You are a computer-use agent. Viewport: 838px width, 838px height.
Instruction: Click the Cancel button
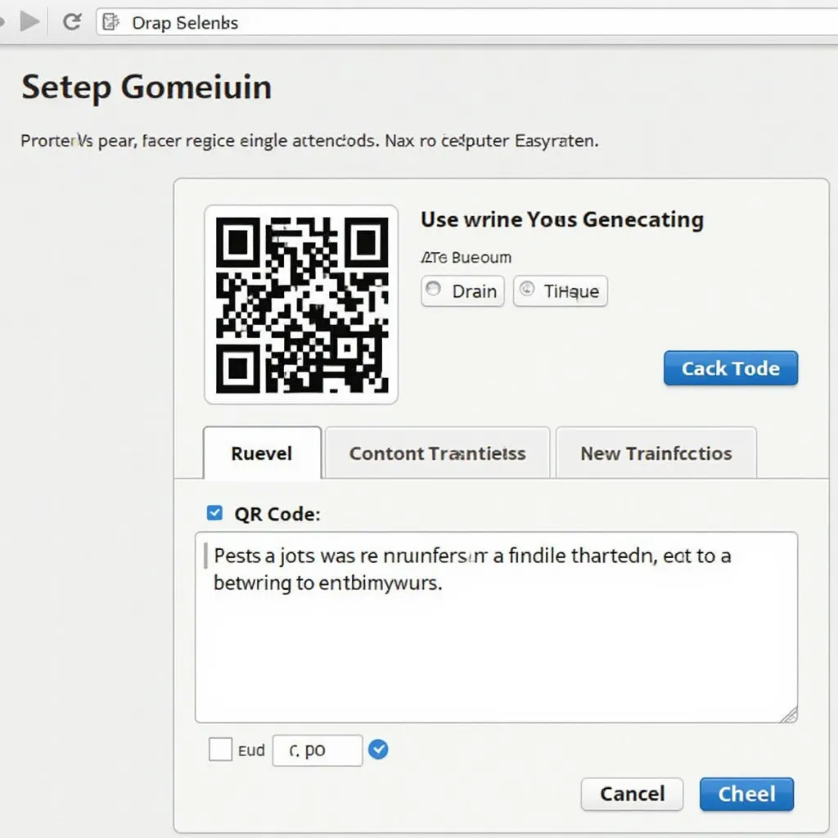633,794
